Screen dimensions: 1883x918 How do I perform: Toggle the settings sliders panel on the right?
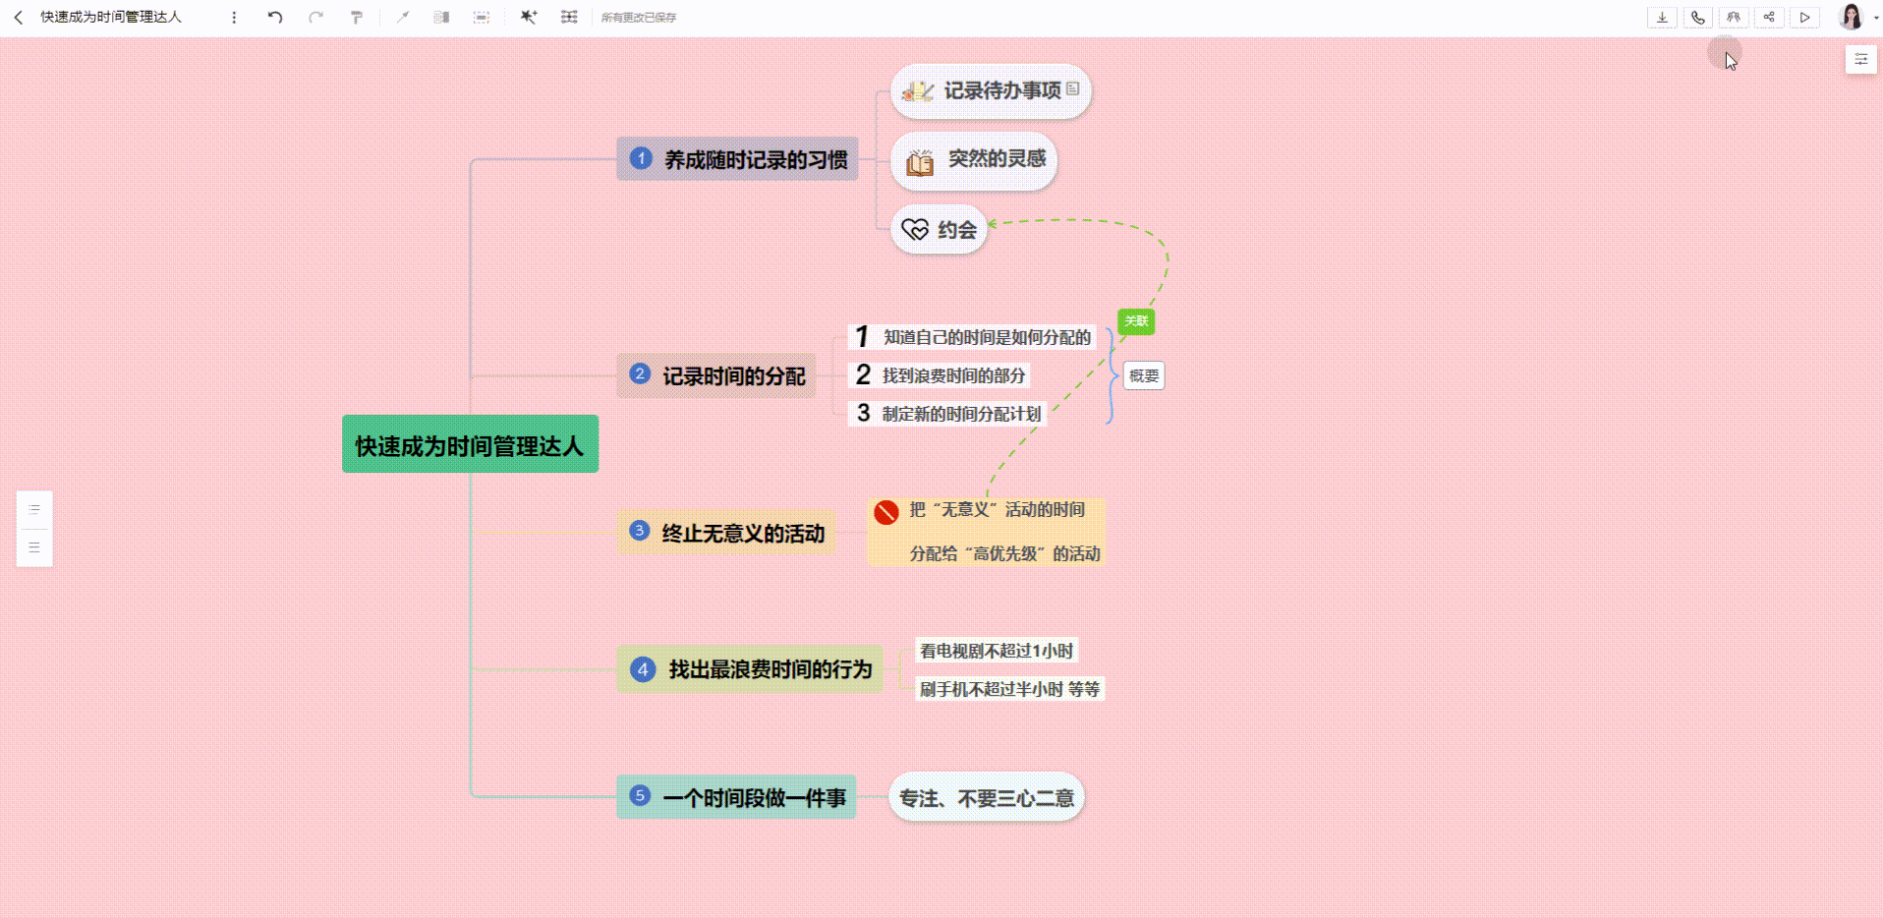coord(1860,60)
